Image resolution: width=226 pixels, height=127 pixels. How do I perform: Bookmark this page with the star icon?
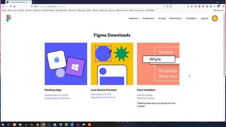pos(171,6)
